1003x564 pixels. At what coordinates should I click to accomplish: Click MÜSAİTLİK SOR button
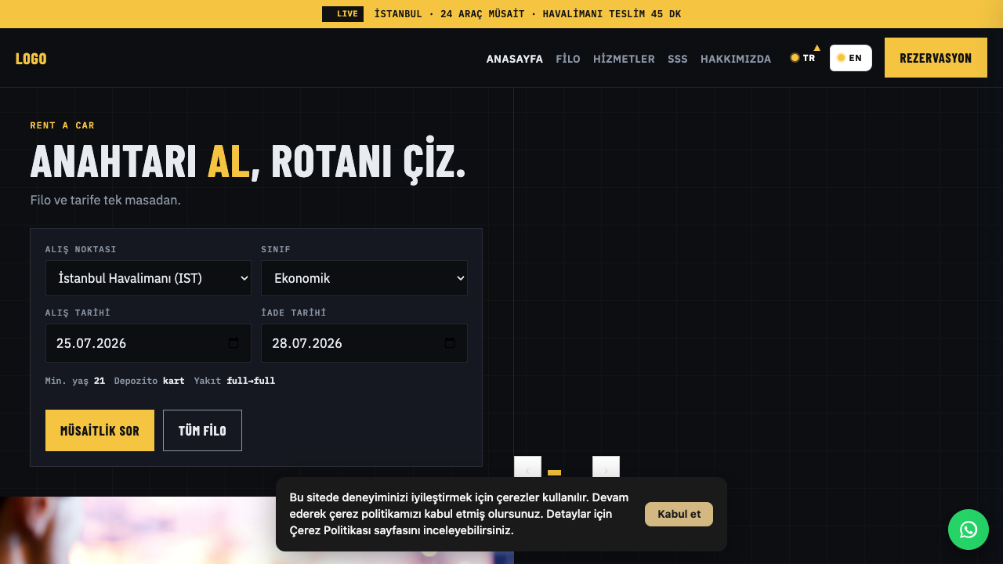[x=100, y=431]
